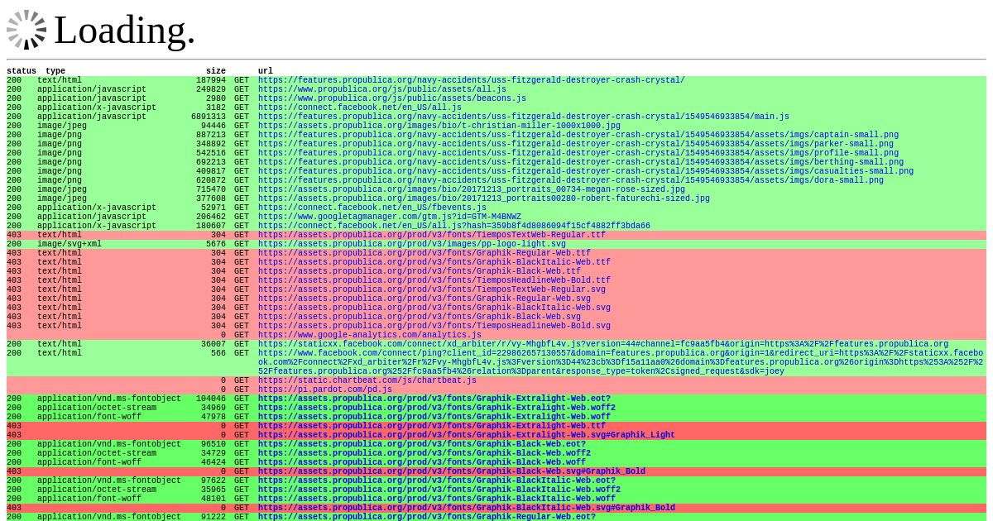The height and width of the screenshot is (521, 993).
Task: Open the public/assets/beacons.js link
Action: 392,98
